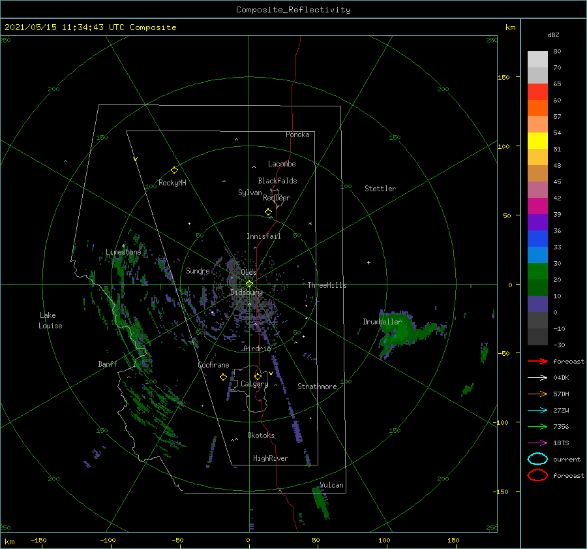The image size is (587, 549).
Task: Click the Lake Louise label
Action: click(x=50, y=321)
